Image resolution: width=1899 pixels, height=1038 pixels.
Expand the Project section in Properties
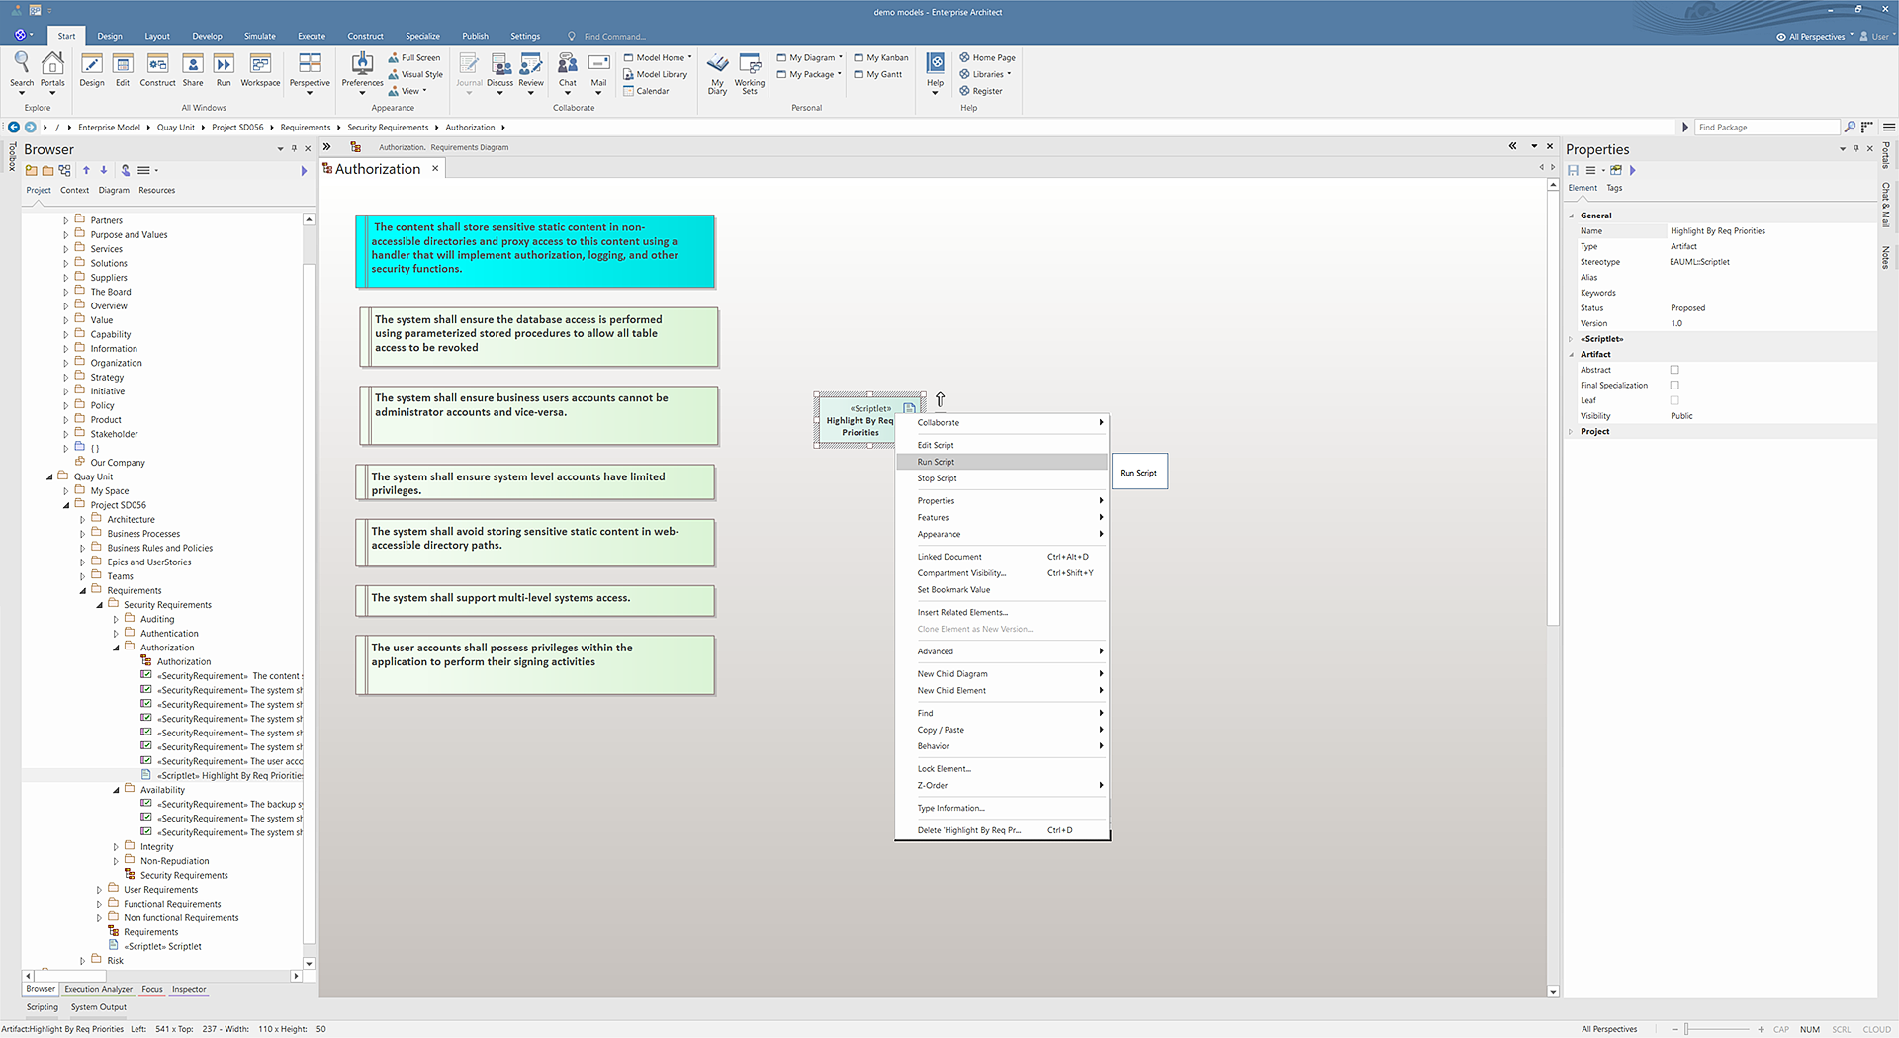click(x=1571, y=432)
